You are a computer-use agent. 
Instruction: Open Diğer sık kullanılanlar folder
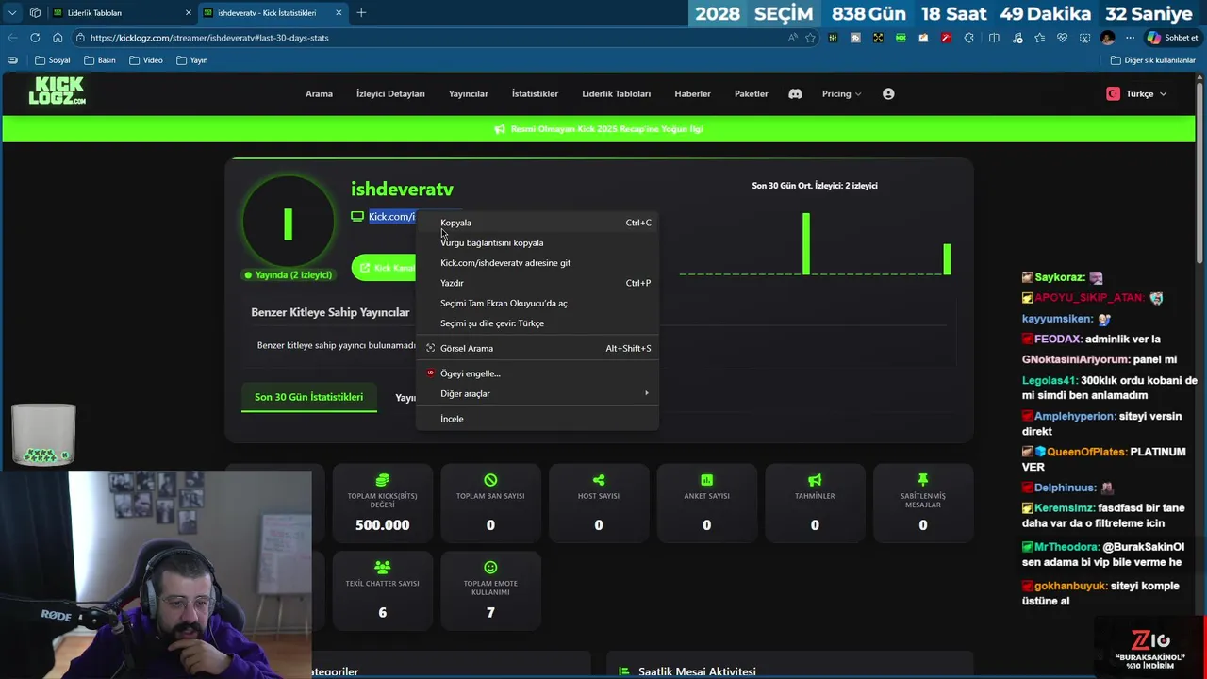coord(1153,60)
